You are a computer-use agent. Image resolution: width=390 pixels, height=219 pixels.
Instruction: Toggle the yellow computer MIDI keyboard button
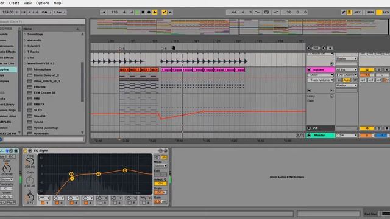click(349, 12)
